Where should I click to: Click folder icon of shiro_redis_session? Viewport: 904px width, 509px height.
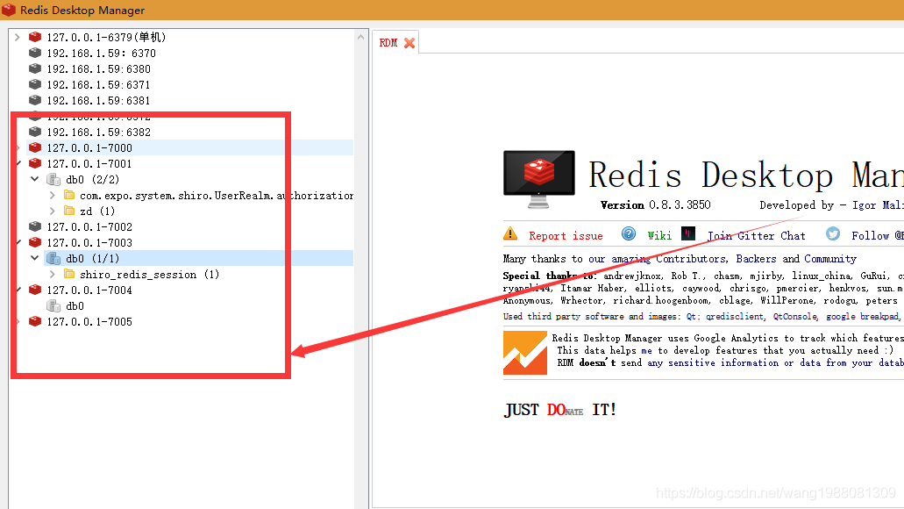coord(69,274)
